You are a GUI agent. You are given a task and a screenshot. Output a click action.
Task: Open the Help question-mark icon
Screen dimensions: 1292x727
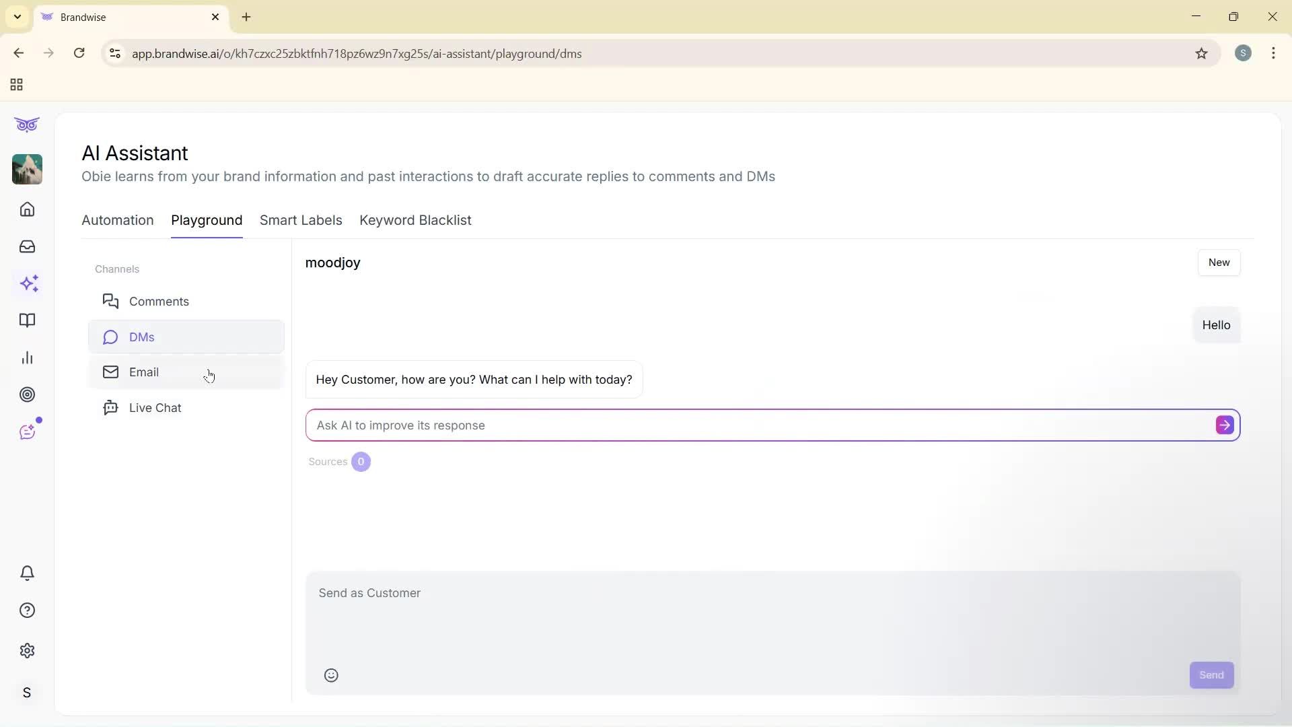pyautogui.click(x=27, y=610)
